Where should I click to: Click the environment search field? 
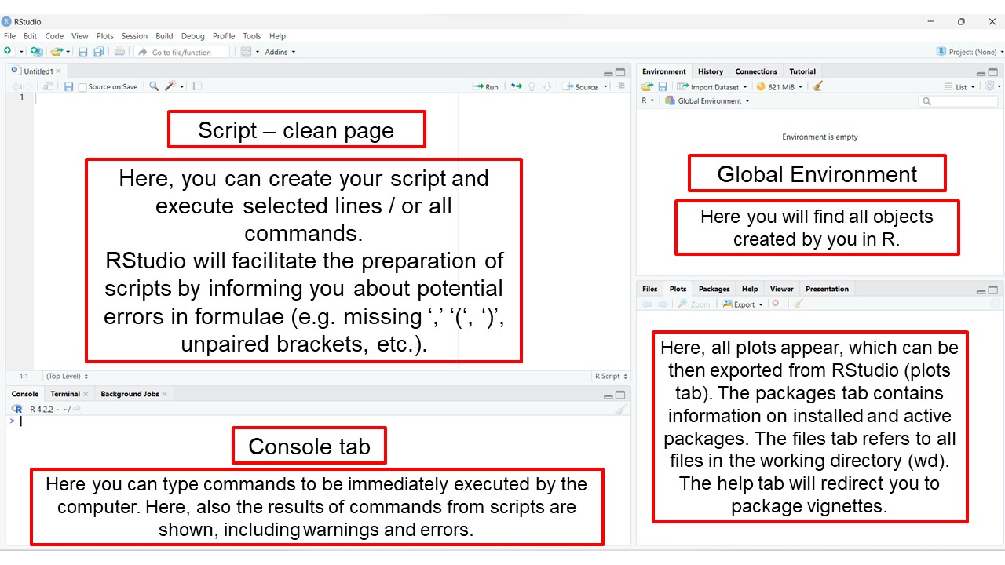pyautogui.click(x=958, y=101)
